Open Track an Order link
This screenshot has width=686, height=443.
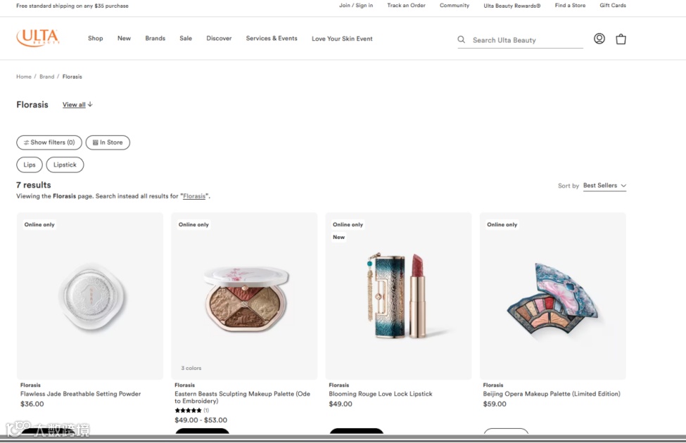(x=406, y=5)
